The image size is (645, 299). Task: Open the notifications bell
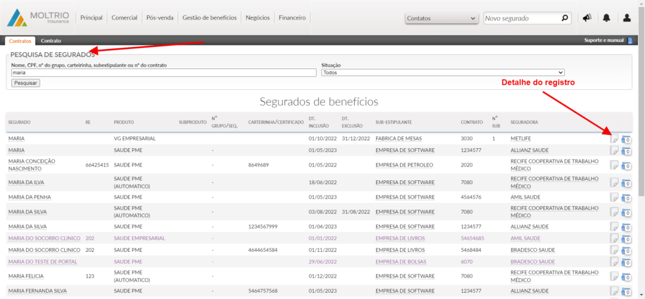point(607,18)
